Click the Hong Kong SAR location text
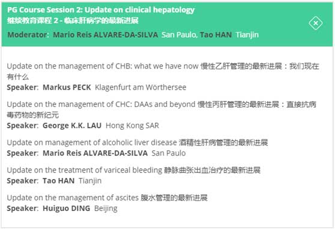This screenshot has width=335, height=229. 132,126
